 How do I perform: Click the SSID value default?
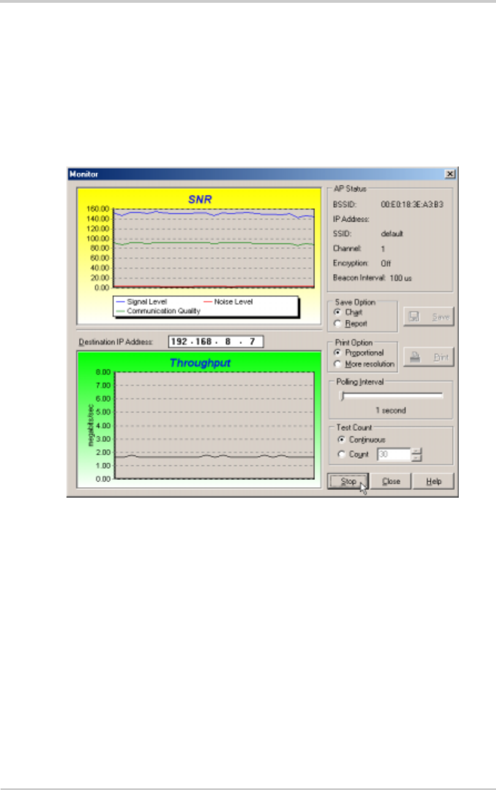click(x=392, y=234)
